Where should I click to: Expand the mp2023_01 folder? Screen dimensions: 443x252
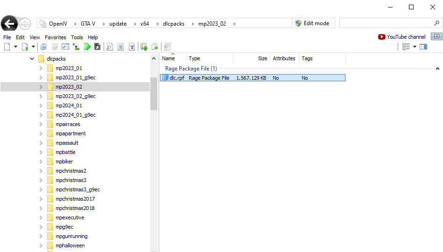point(41,68)
